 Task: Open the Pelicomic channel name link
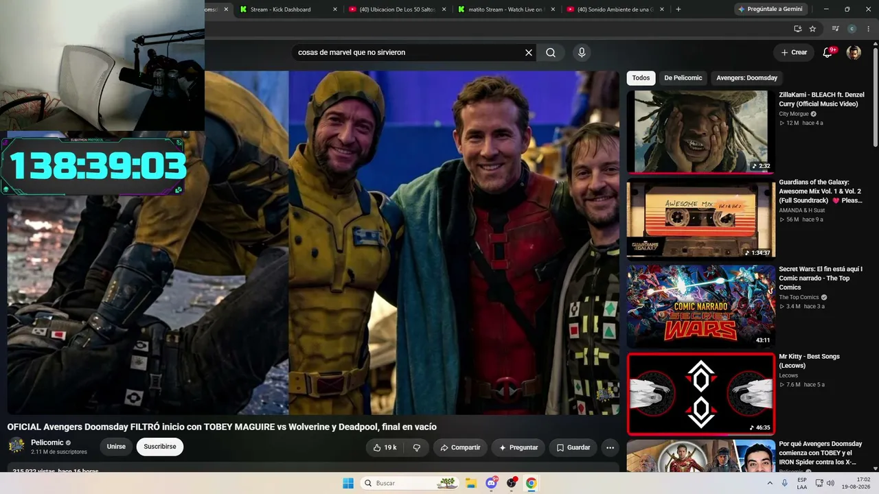47,443
